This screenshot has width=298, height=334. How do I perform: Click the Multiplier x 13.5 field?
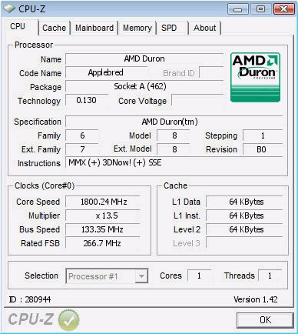(103, 215)
